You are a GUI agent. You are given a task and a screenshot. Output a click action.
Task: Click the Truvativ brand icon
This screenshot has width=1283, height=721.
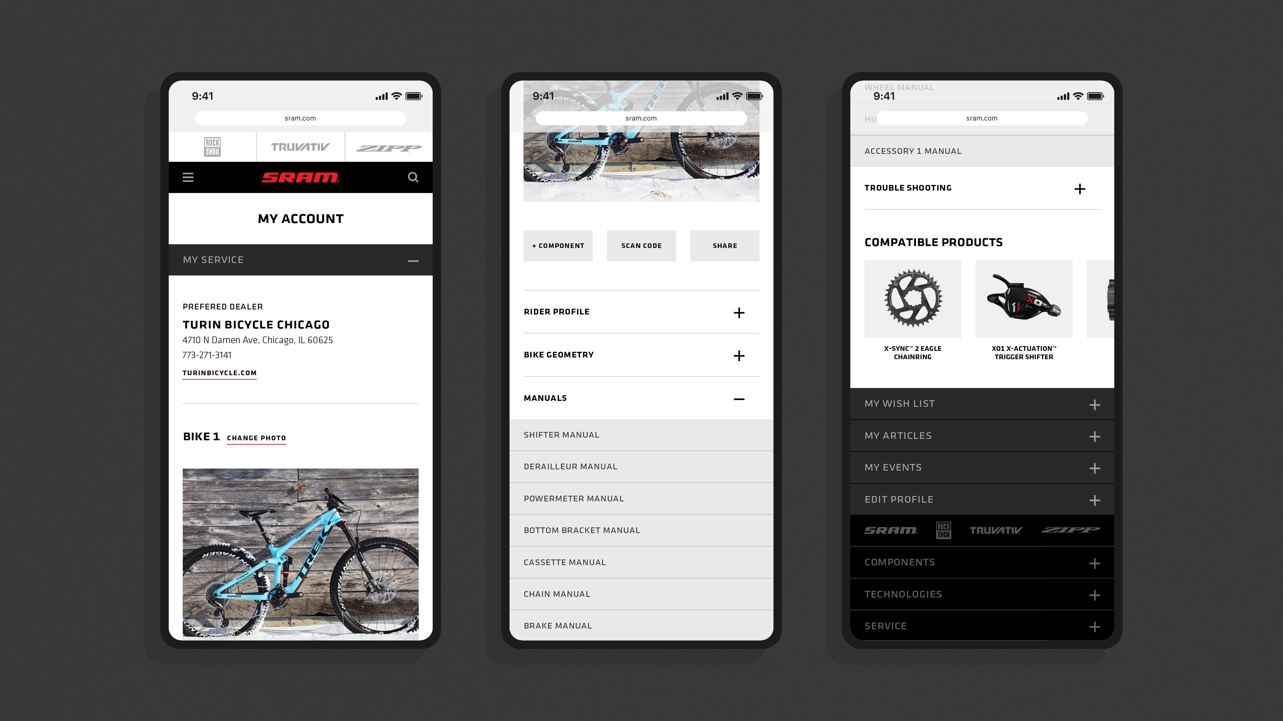click(300, 146)
